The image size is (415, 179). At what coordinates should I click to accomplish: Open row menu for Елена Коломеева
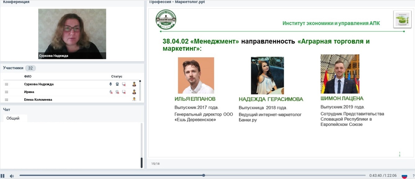click(x=7, y=100)
